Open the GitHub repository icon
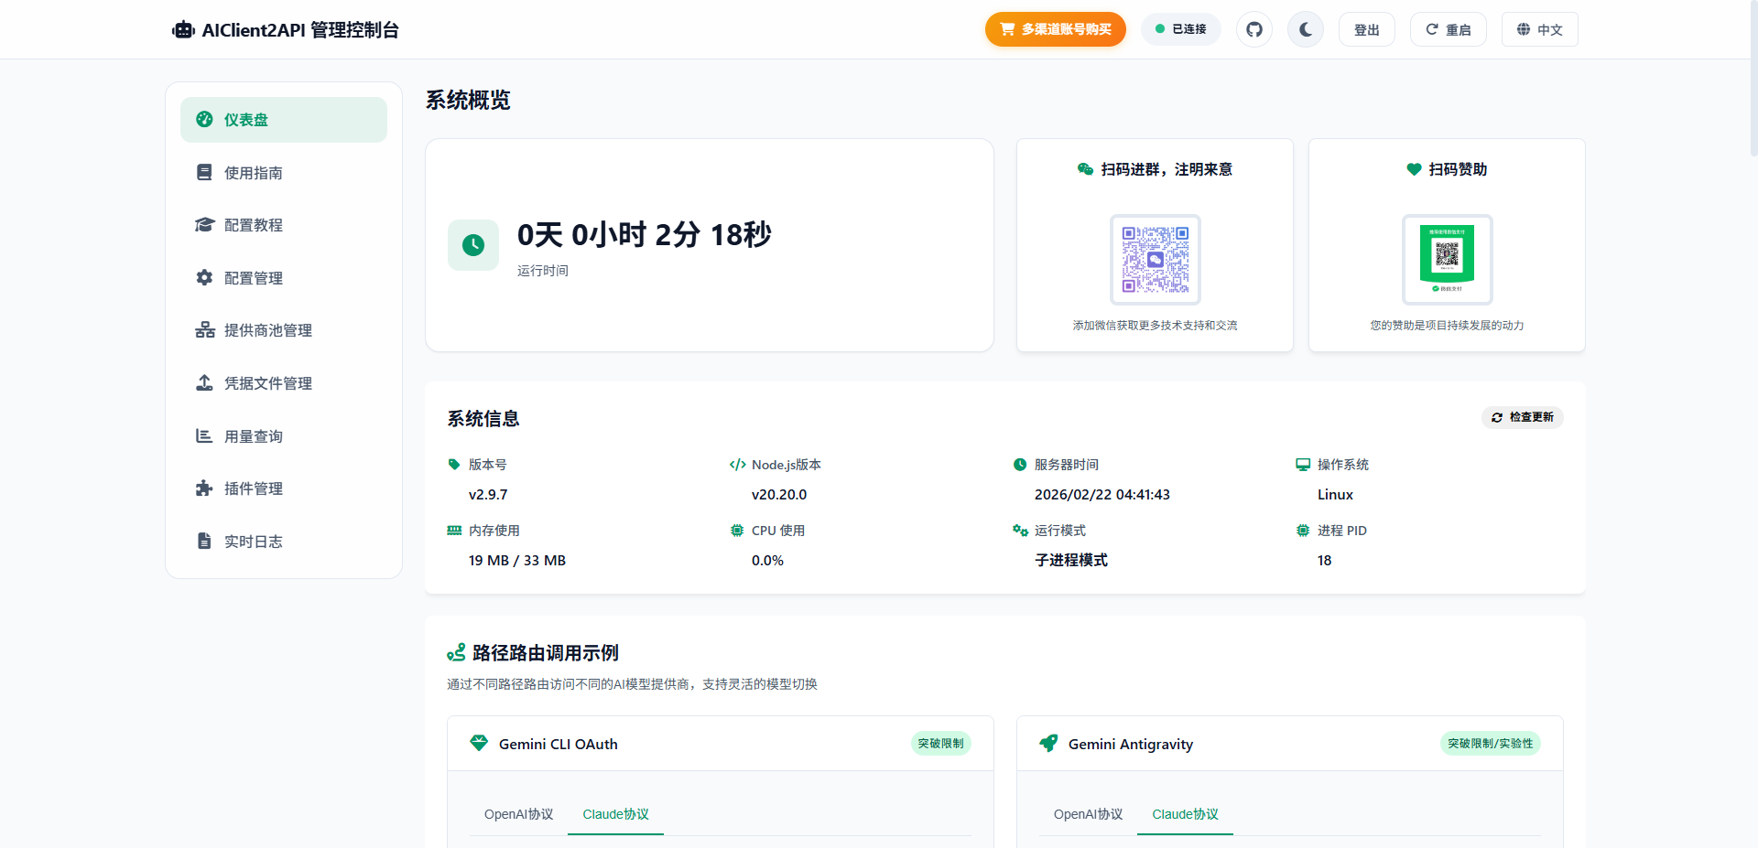This screenshot has width=1758, height=848. coord(1253,29)
